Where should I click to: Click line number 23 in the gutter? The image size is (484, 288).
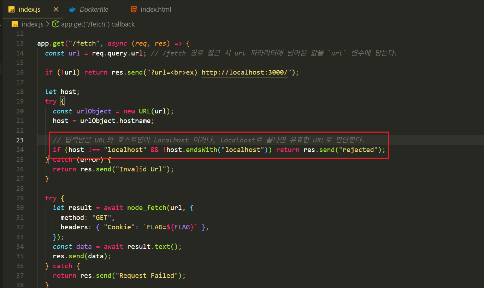pos(20,140)
